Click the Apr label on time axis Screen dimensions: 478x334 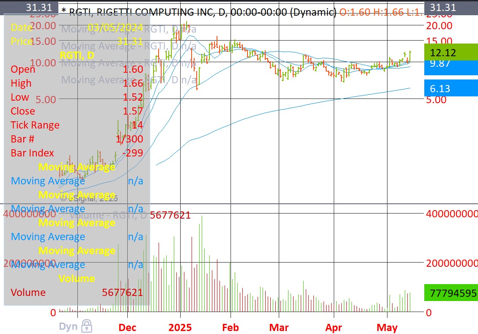[x=333, y=328]
